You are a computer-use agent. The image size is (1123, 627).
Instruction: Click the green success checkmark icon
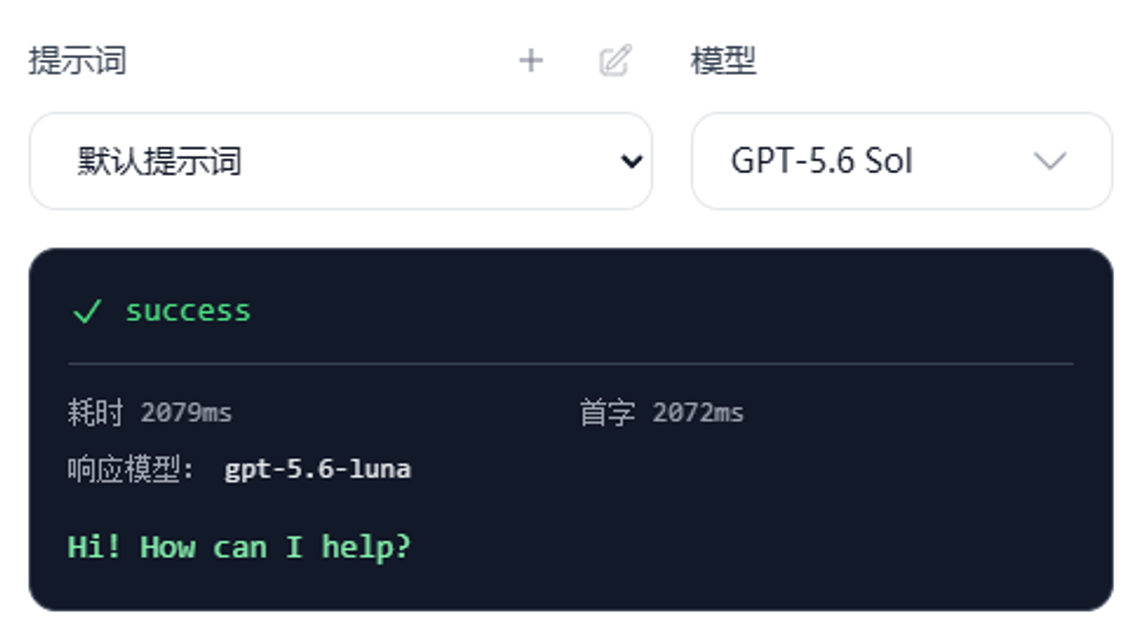tap(87, 311)
